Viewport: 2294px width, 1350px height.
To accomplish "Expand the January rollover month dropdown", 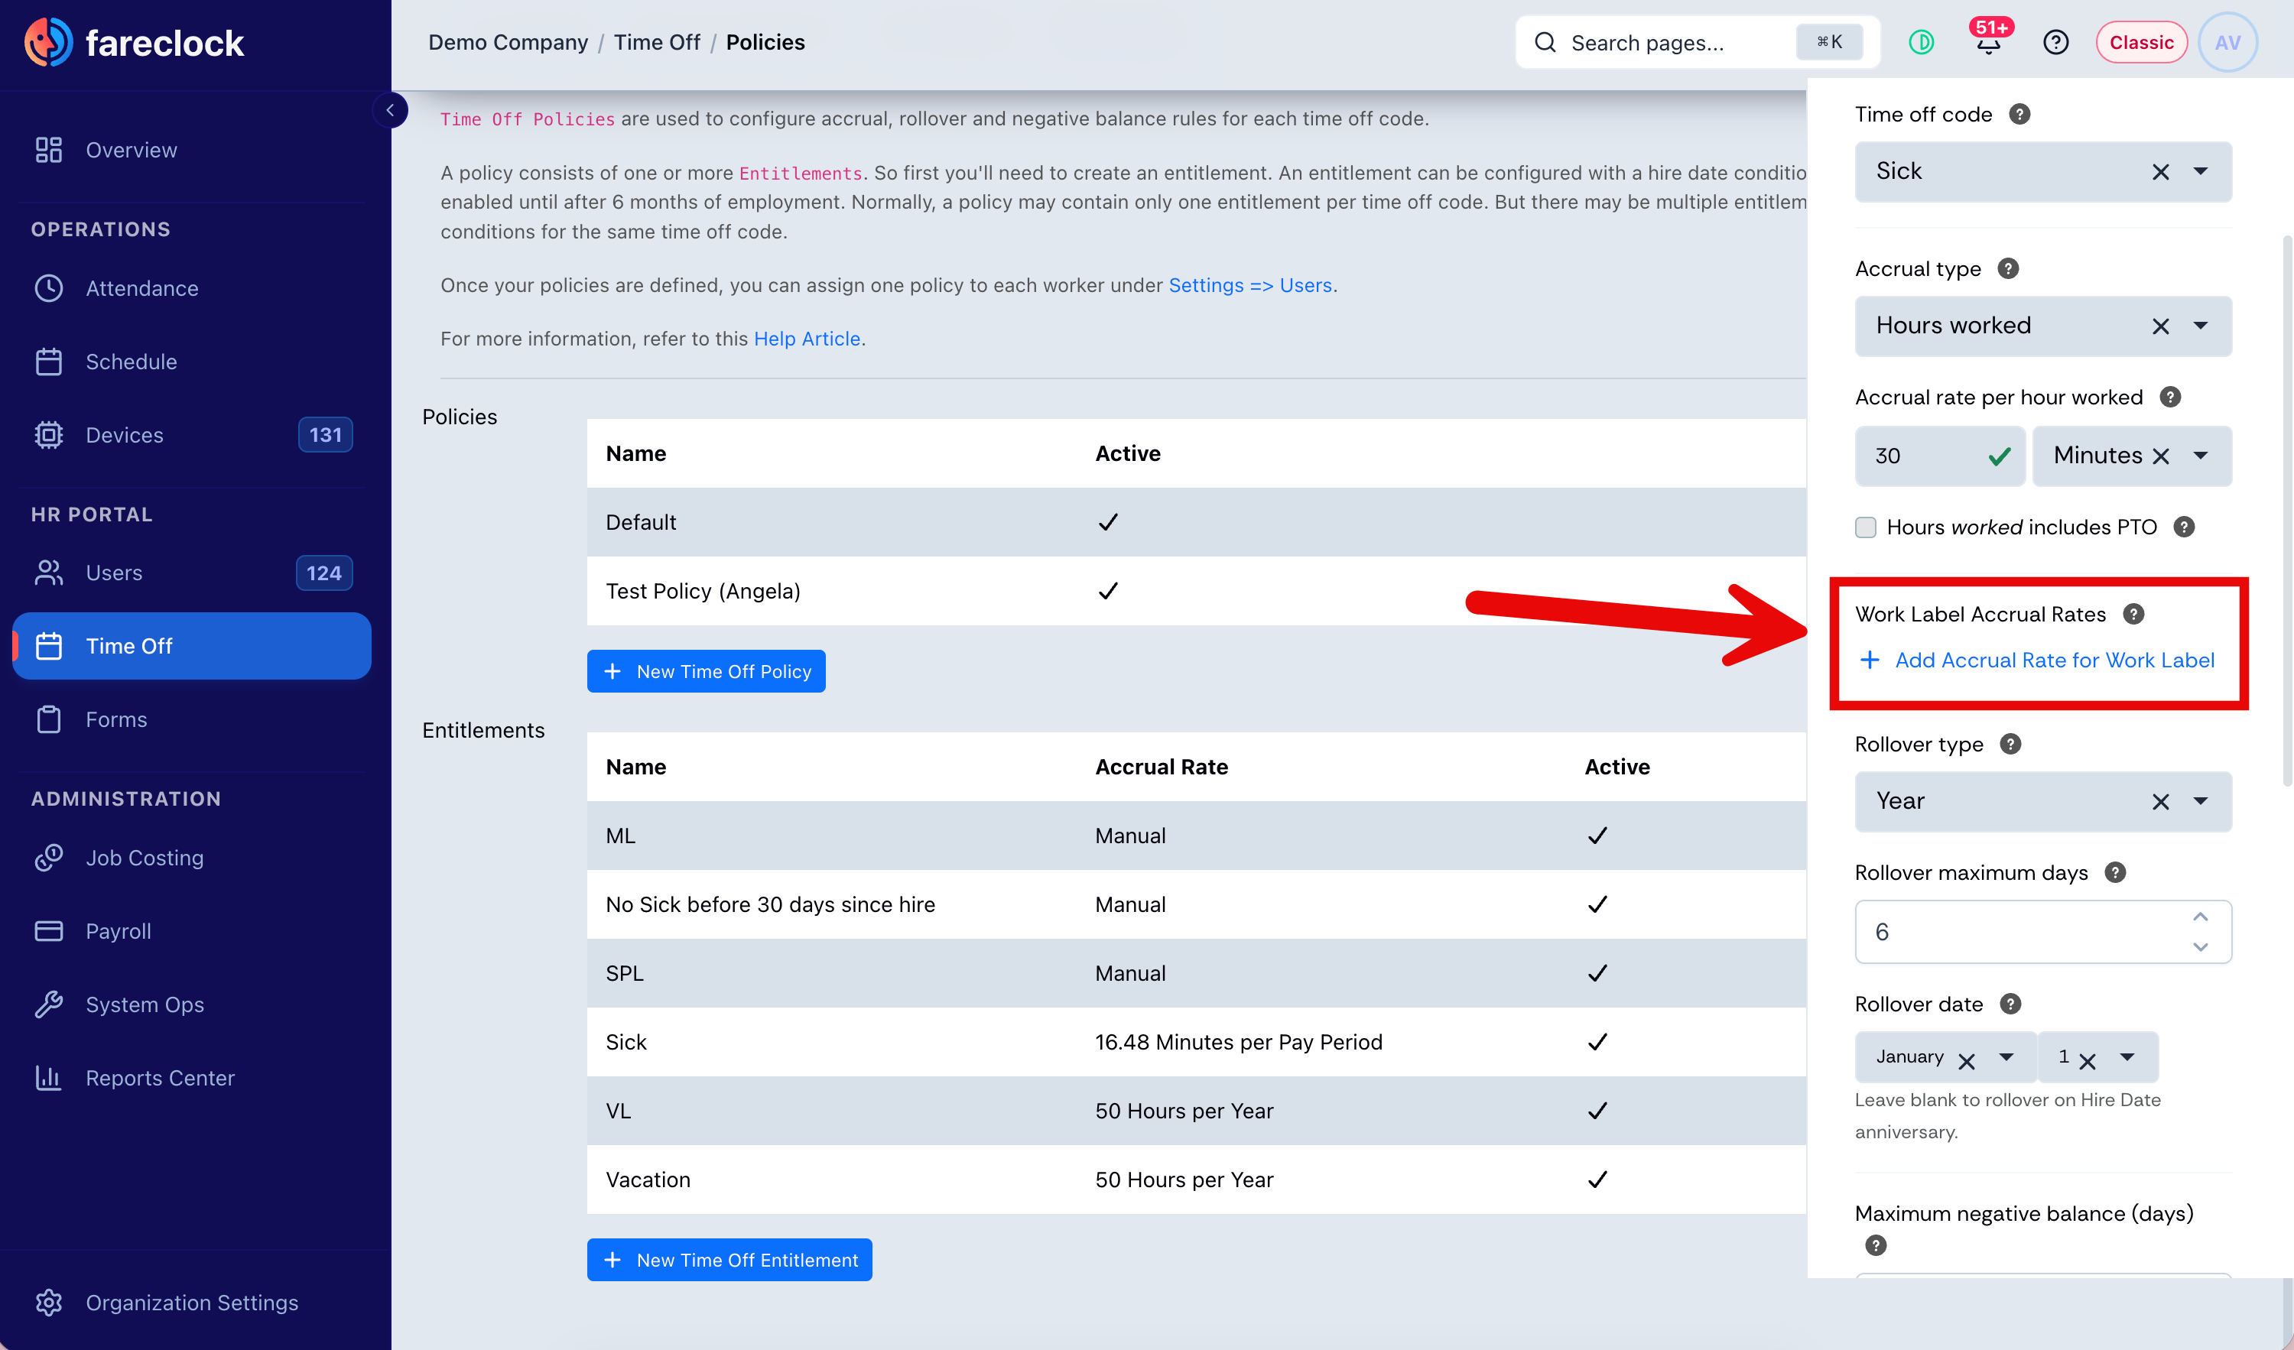I will (x=2006, y=1057).
